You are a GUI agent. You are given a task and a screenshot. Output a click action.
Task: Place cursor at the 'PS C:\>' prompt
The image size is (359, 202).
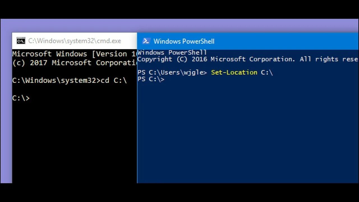coord(151,79)
